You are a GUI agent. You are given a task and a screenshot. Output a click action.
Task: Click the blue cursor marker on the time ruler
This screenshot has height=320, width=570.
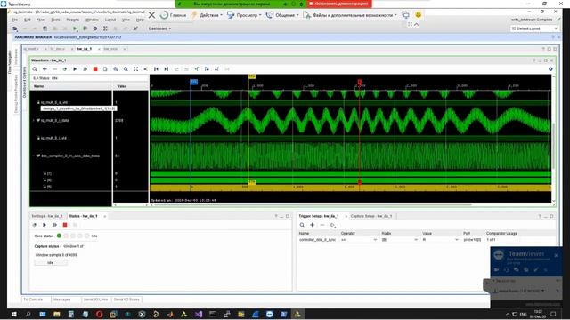click(x=194, y=82)
